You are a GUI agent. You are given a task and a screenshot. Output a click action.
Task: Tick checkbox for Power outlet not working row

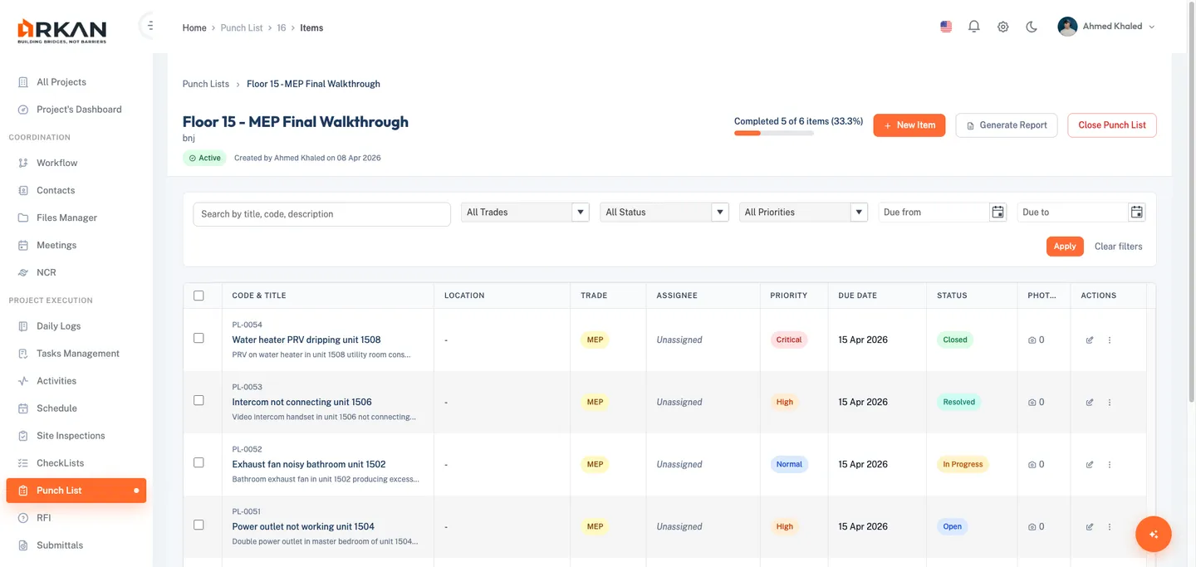click(199, 525)
